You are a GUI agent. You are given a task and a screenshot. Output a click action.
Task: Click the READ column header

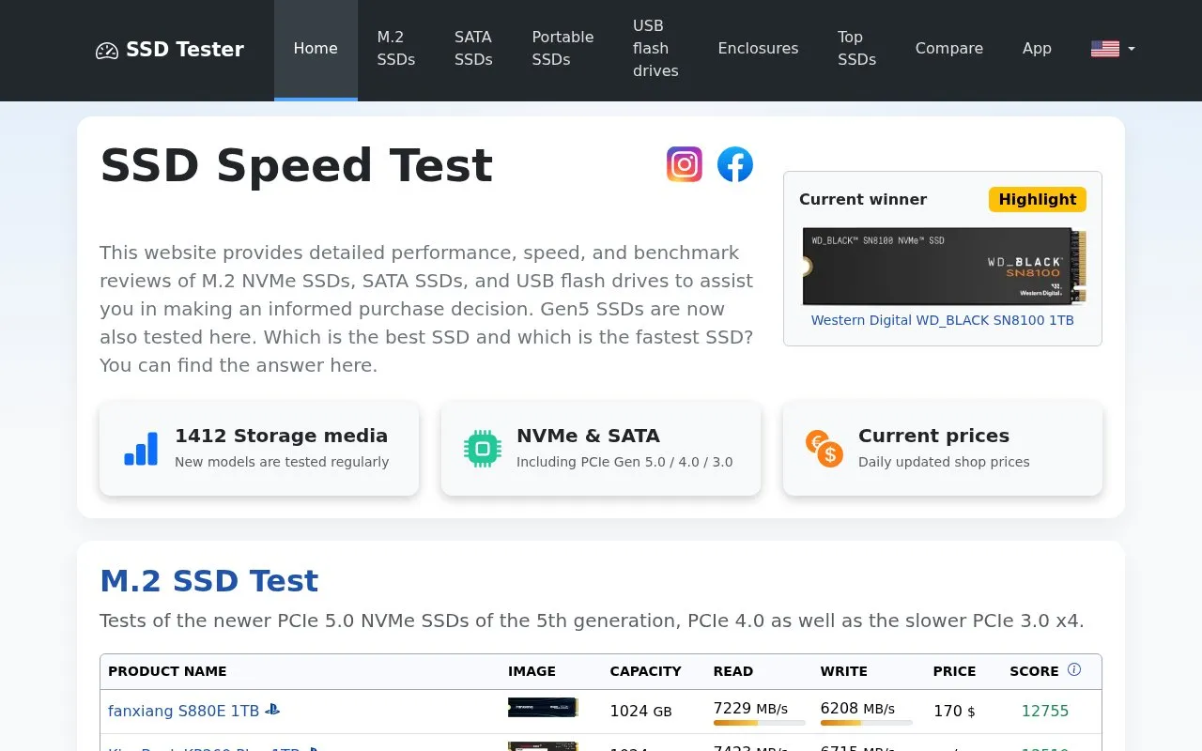(x=733, y=671)
